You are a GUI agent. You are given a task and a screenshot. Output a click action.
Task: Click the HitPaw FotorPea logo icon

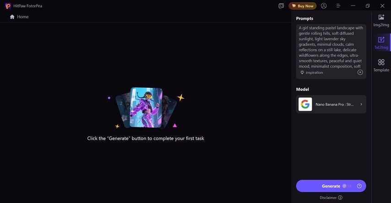tap(8, 6)
